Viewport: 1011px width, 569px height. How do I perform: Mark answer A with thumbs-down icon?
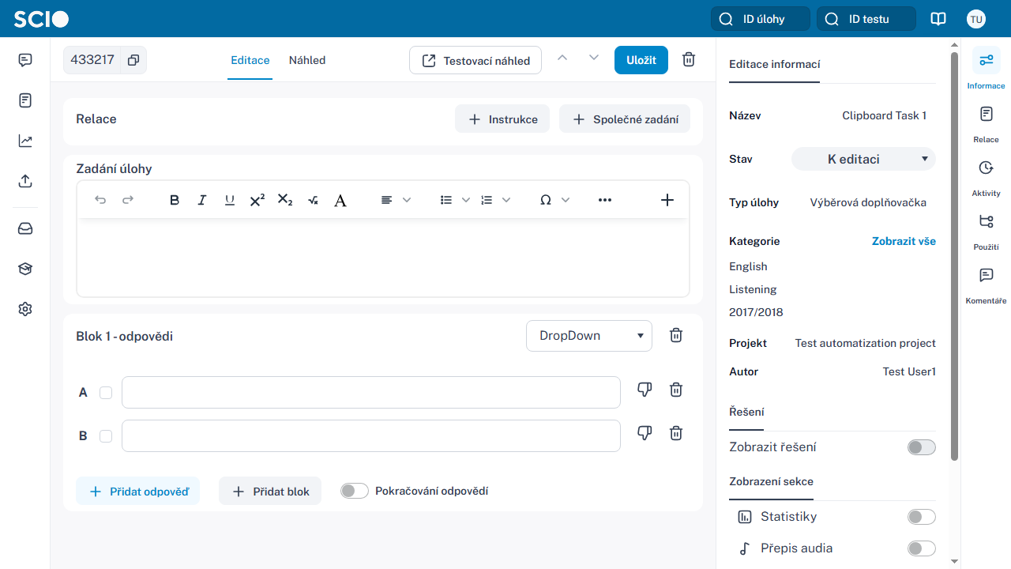click(645, 390)
